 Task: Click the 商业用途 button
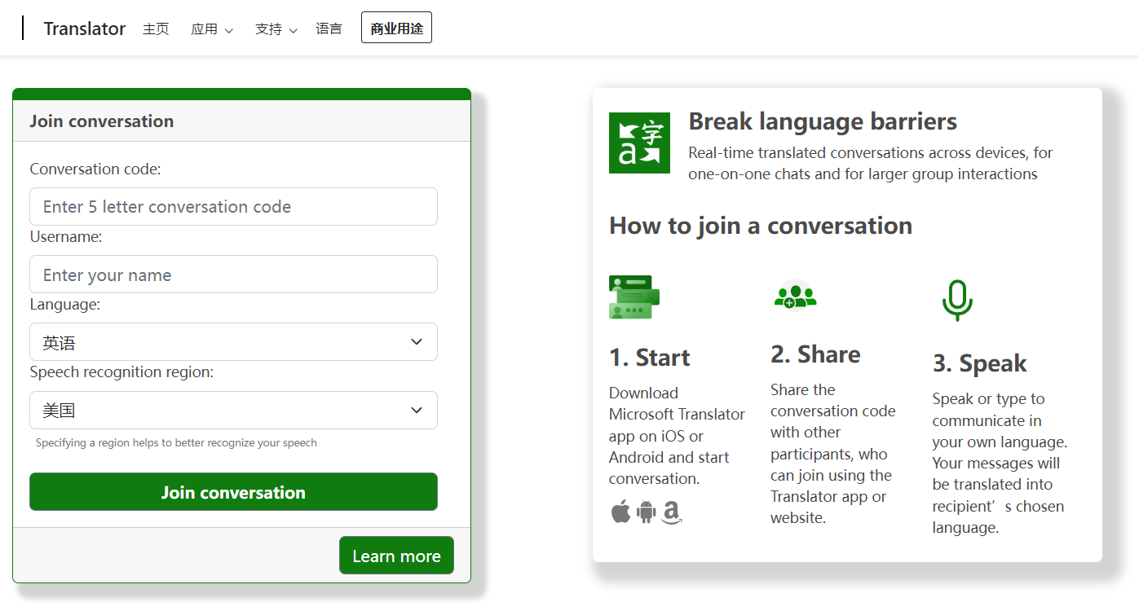pyautogui.click(x=396, y=28)
